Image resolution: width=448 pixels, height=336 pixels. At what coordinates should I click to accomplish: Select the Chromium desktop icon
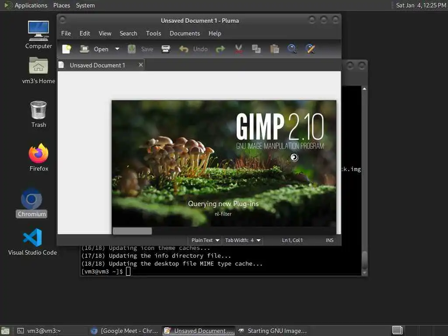pos(31,203)
